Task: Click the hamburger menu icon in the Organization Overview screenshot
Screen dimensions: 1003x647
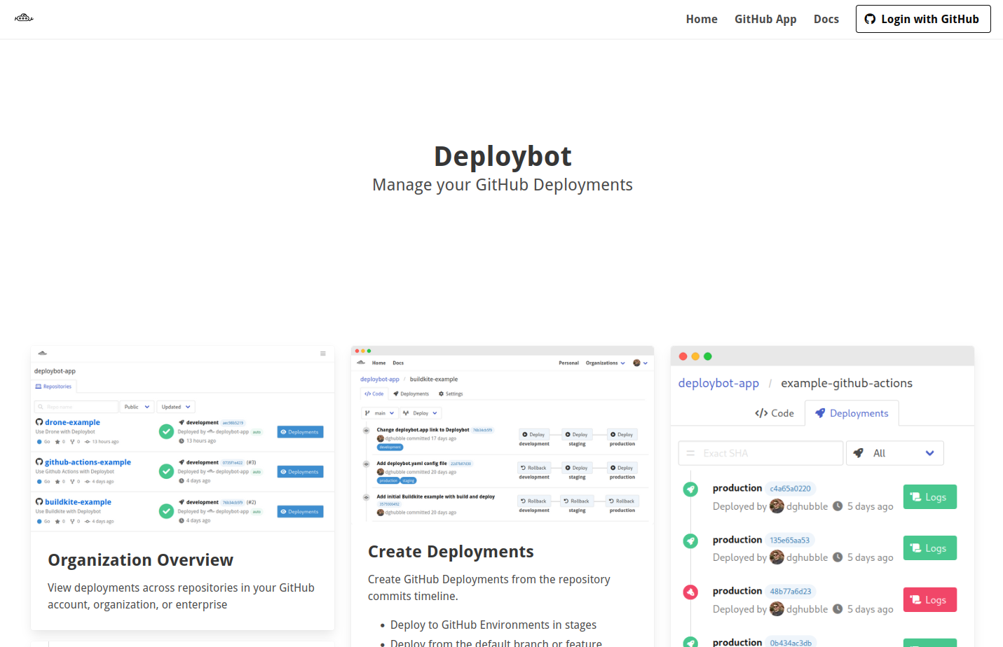Action: click(x=323, y=354)
